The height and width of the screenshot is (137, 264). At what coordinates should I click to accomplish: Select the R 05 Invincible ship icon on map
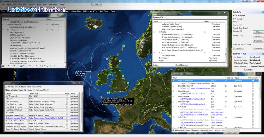tap(76, 73)
